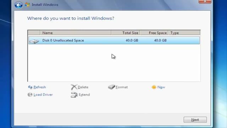The image size is (227, 128).
Task: Click the Extend partition icon
Action: 74,95
